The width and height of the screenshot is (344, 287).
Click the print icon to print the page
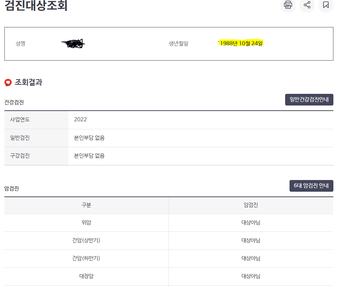(x=288, y=6)
